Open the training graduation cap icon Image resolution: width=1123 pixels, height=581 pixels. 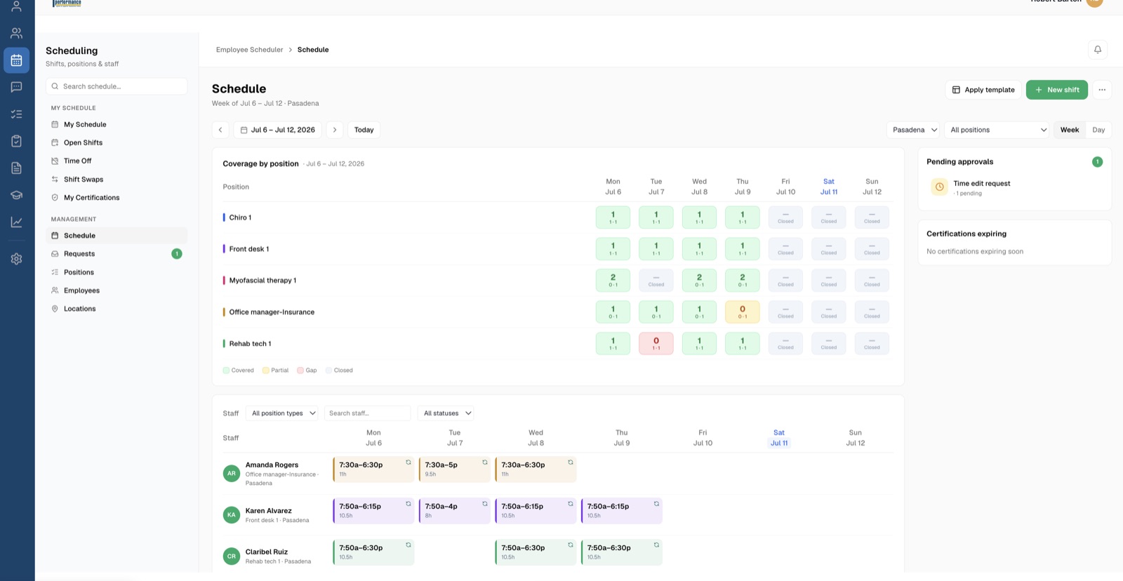coord(16,195)
